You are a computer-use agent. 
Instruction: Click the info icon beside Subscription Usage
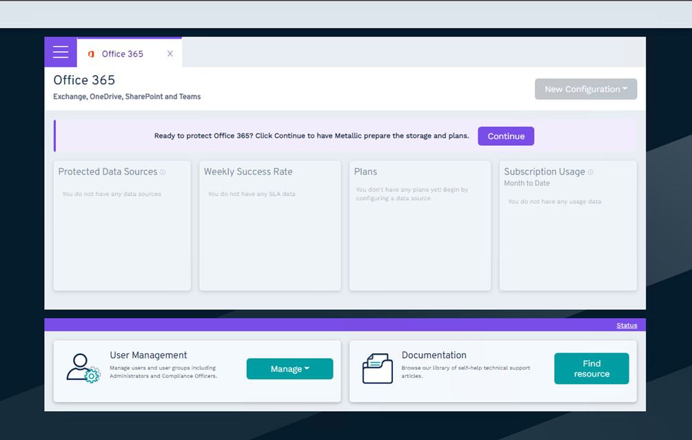tap(591, 172)
